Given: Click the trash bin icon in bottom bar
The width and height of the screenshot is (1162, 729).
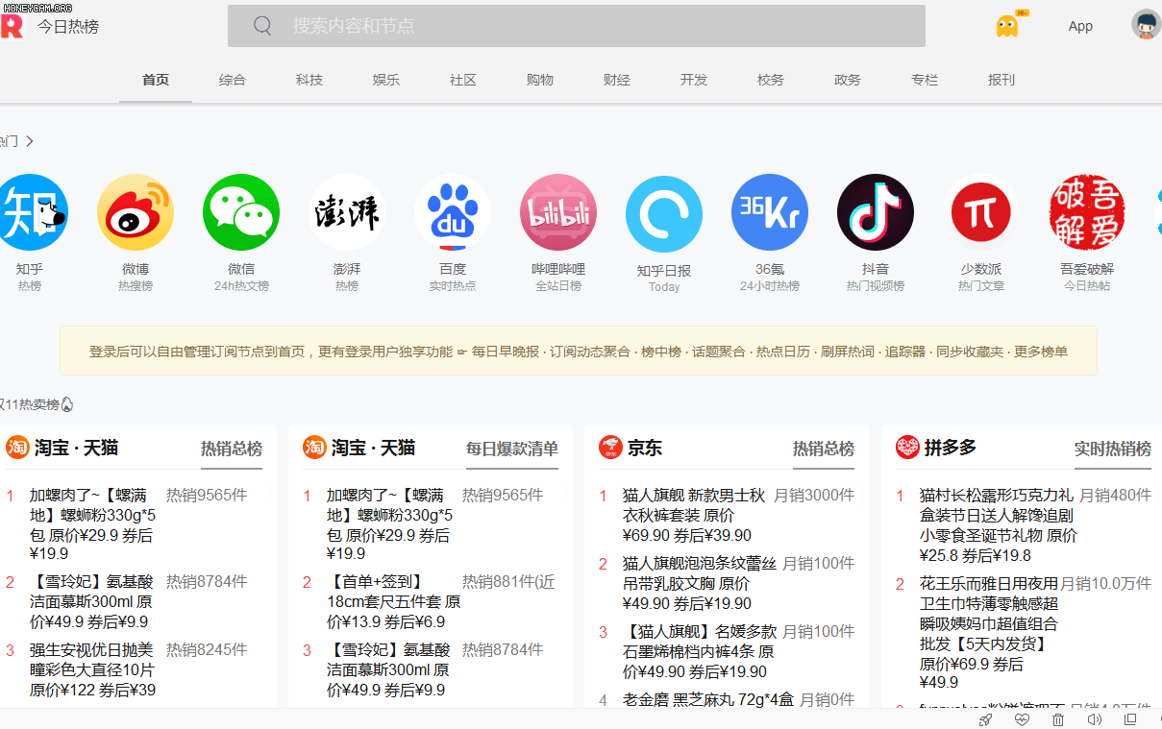Looking at the screenshot, I should (x=1058, y=719).
